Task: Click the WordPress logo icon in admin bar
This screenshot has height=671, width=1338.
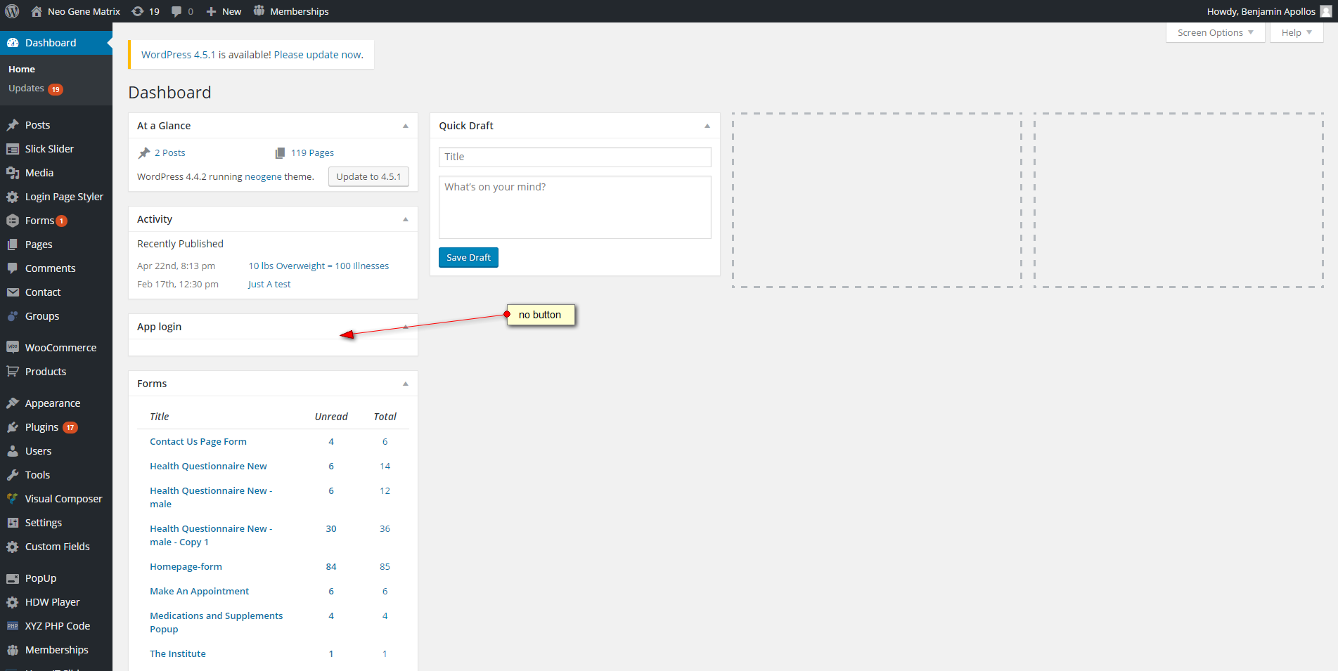Action: pos(12,11)
